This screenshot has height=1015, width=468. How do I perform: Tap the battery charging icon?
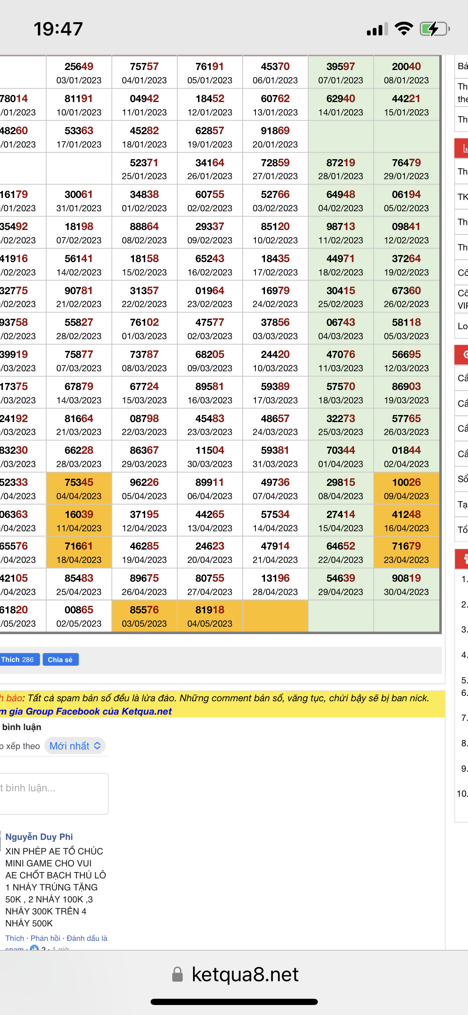click(435, 29)
